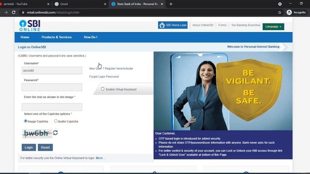Click the Login button
This screenshot has height=174, width=310.
[29, 147]
